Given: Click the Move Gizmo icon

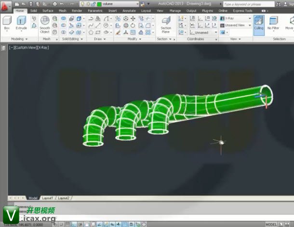Looking at the screenshot, I should tap(289, 23).
